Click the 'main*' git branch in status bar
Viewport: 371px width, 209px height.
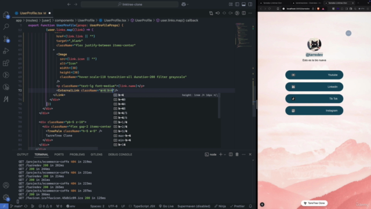tap(16, 206)
